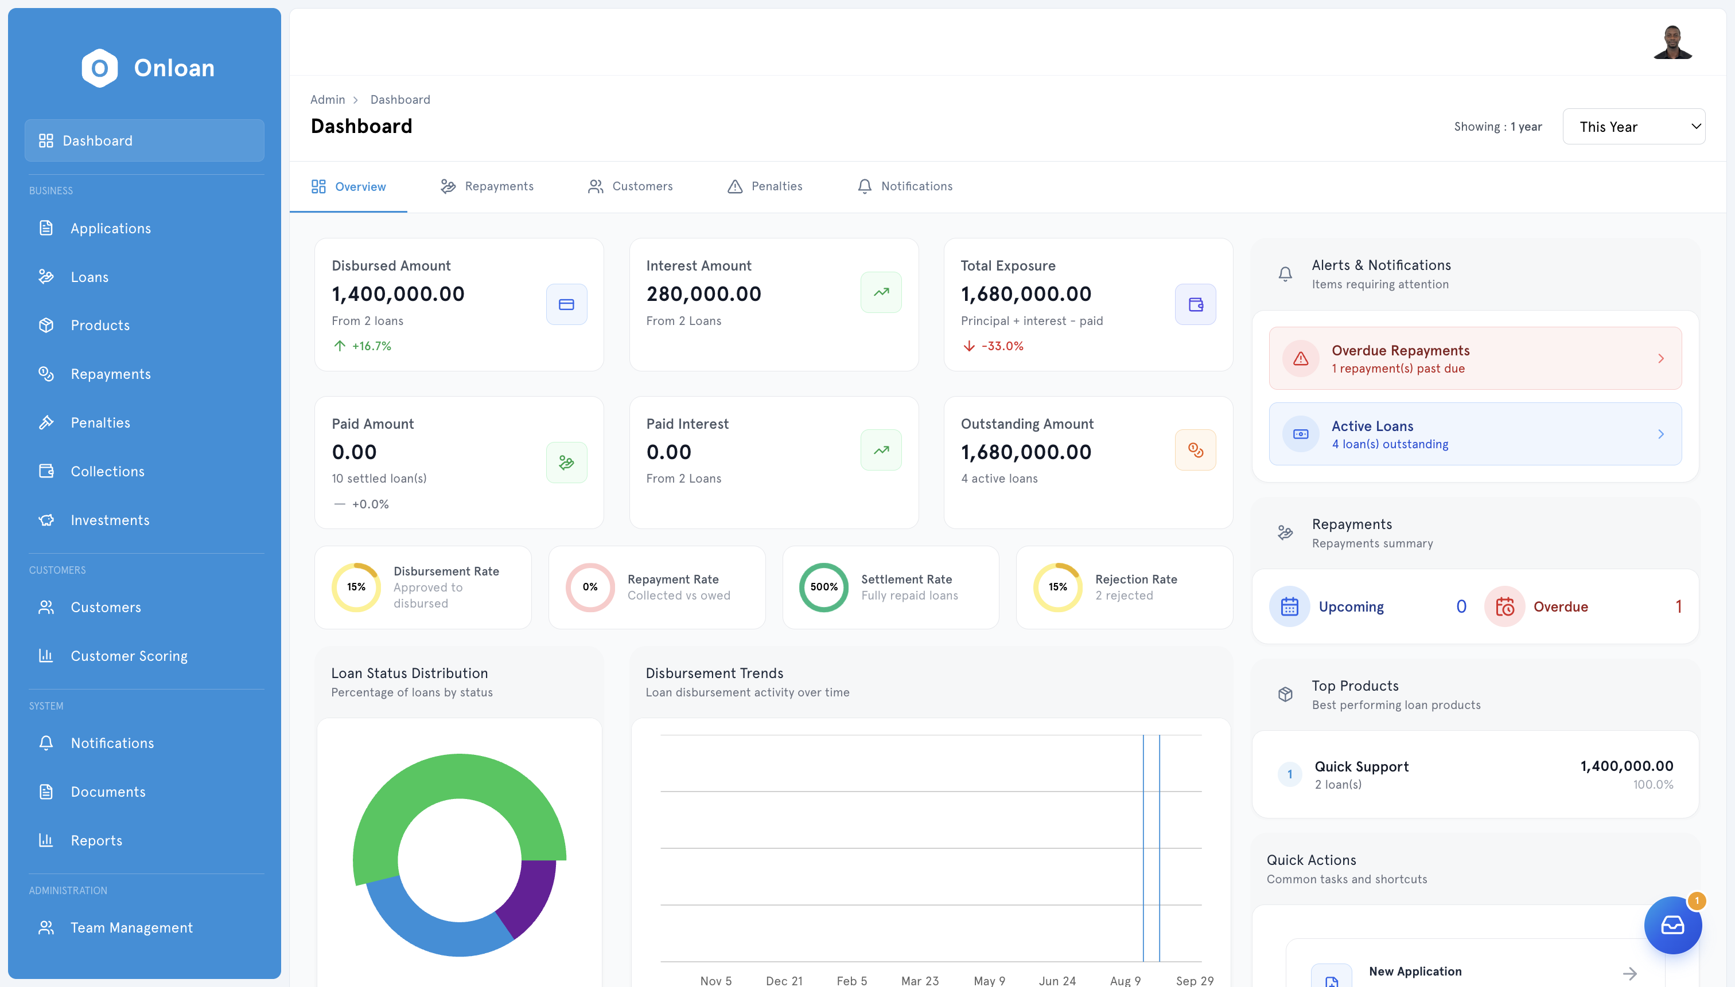Switch to the Customers tab
Image resolution: width=1735 pixels, height=987 pixels.
(631, 186)
